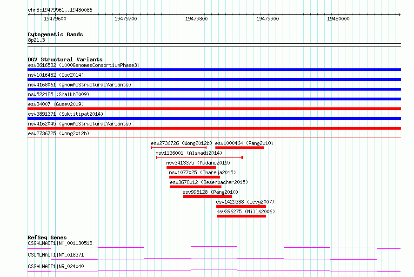
Task: Click the nsv522185 (Shaikh2009) label
Action: tap(59, 94)
